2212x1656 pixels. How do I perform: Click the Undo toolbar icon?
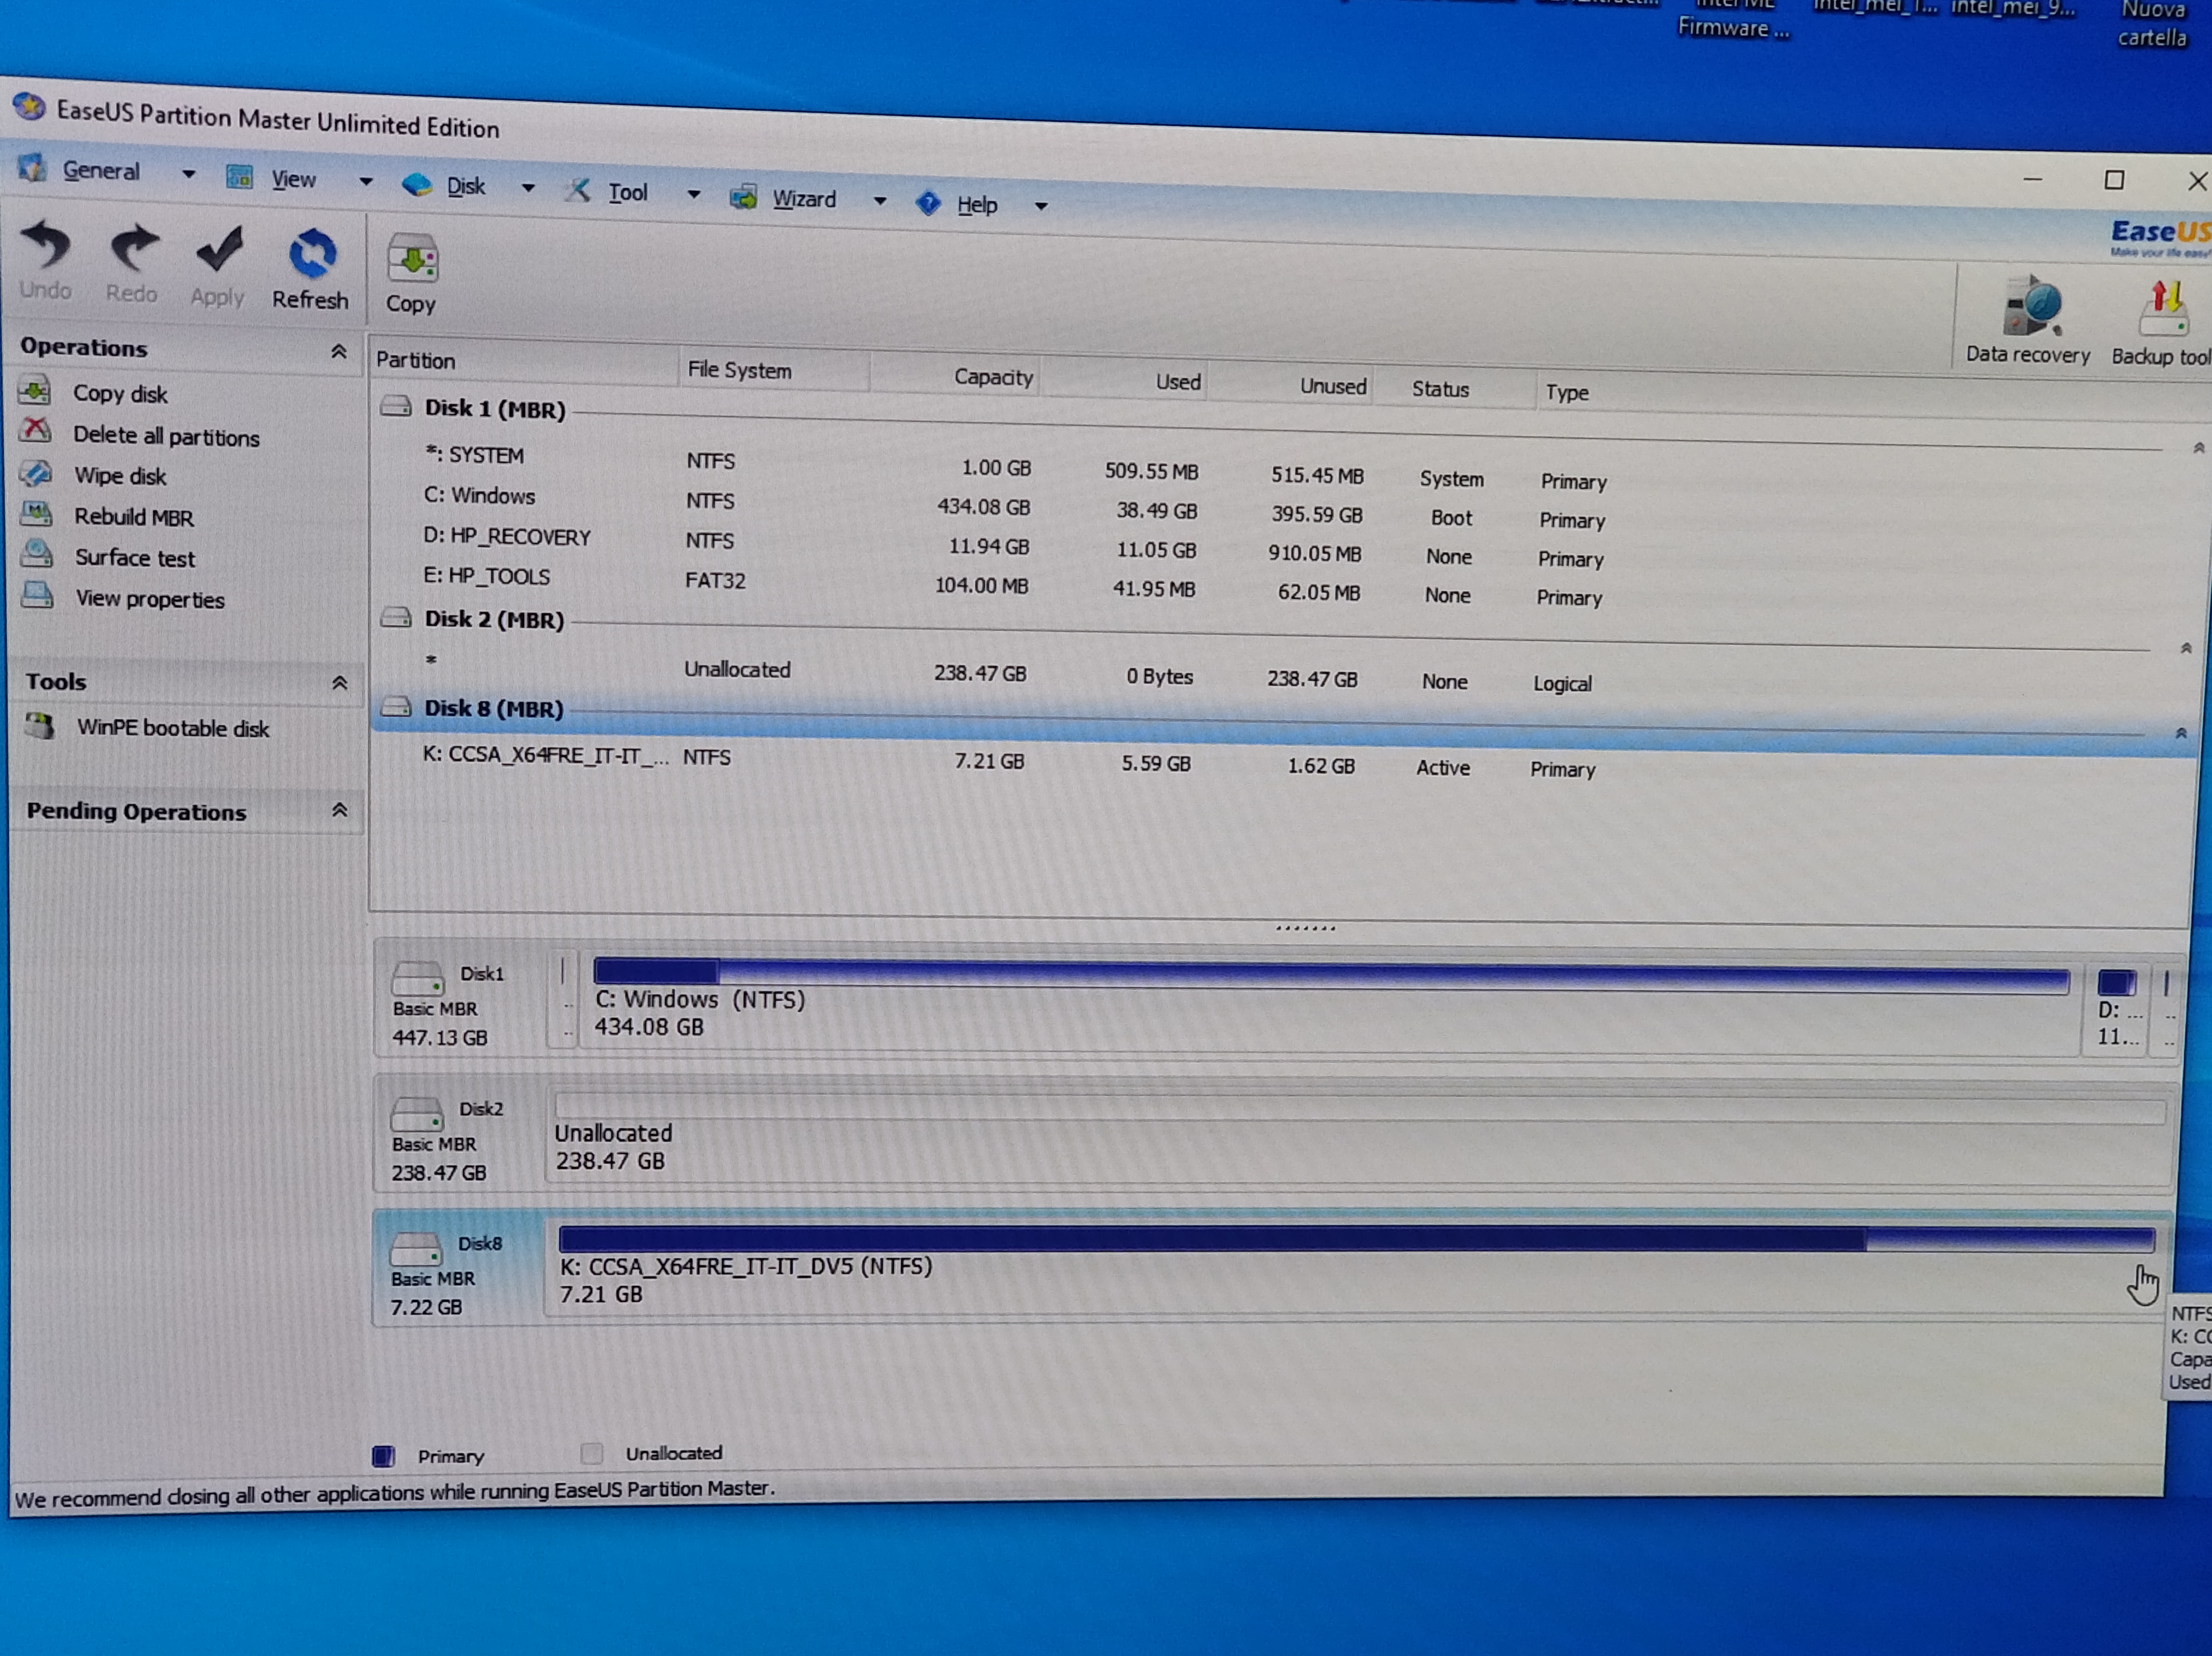(x=46, y=246)
